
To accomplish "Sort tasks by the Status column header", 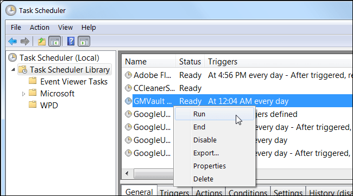I will point(190,62).
